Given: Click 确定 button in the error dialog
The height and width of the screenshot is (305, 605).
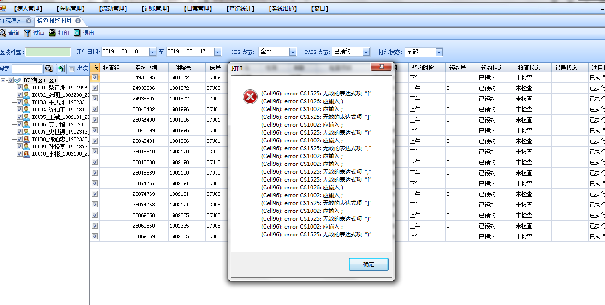Looking at the screenshot, I should coord(369,264).
